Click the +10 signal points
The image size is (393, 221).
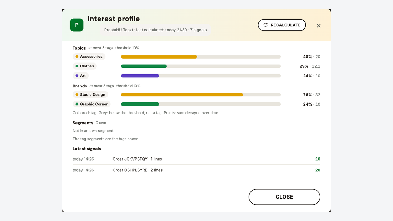[x=316, y=159]
